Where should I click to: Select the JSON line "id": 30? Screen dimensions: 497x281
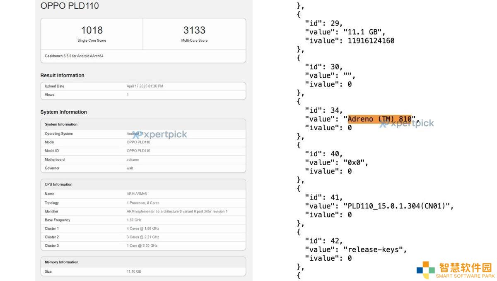324,67
